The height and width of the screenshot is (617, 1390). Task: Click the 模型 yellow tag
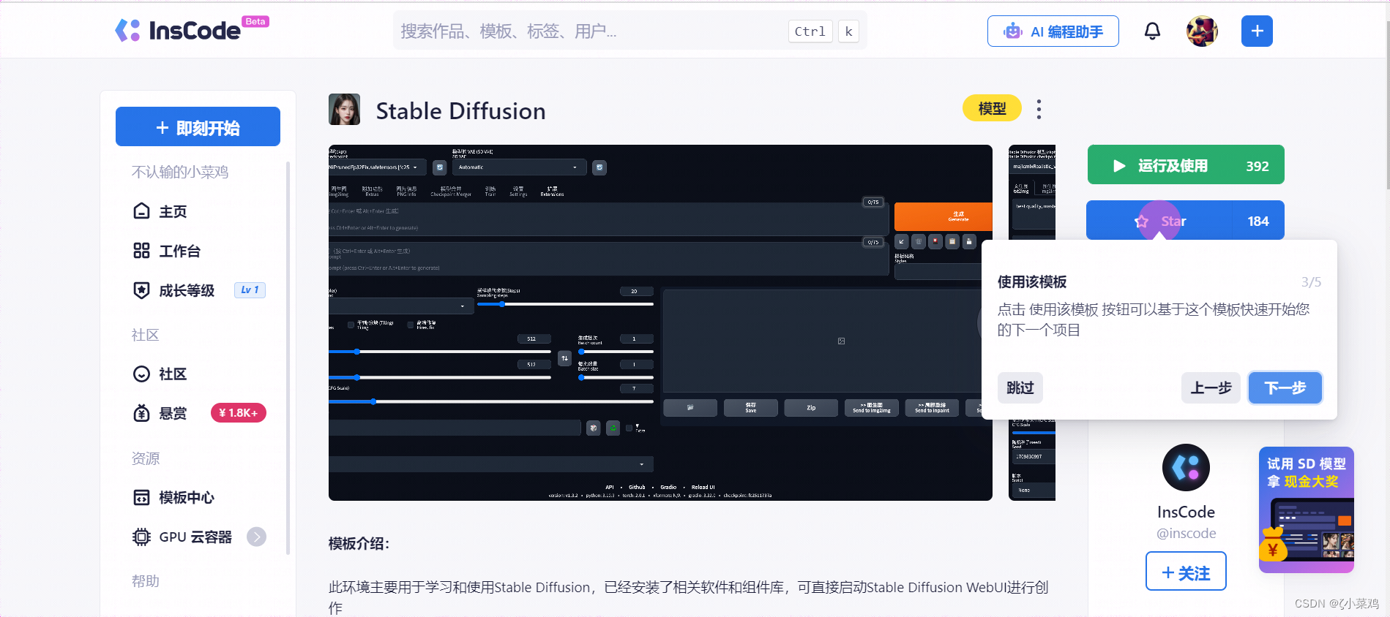click(992, 108)
